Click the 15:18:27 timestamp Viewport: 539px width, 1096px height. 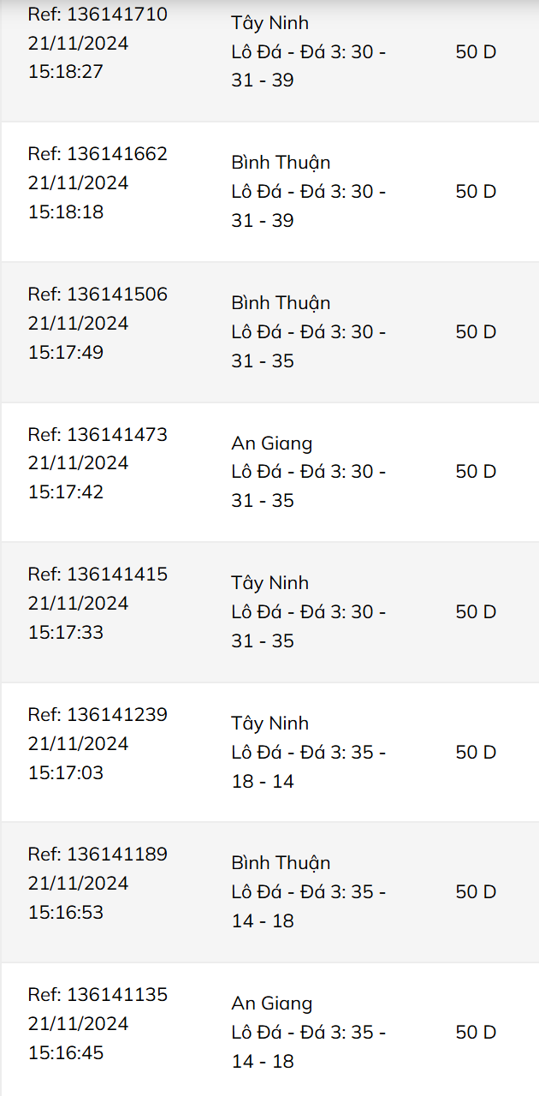[x=66, y=71]
